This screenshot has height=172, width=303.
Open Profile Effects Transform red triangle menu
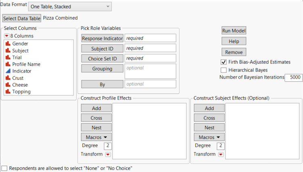click(x=108, y=154)
